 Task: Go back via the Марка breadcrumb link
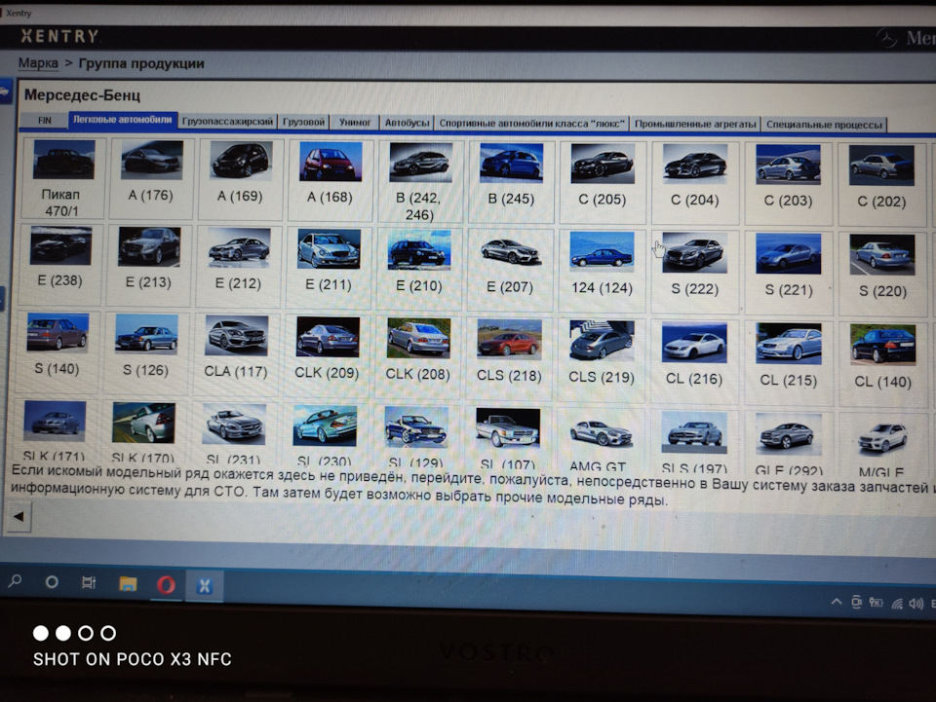click(38, 62)
